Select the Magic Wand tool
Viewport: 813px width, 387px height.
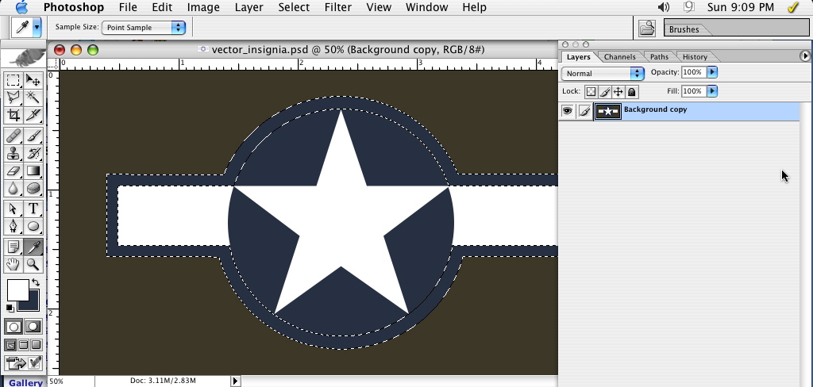[x=33, y=97]
